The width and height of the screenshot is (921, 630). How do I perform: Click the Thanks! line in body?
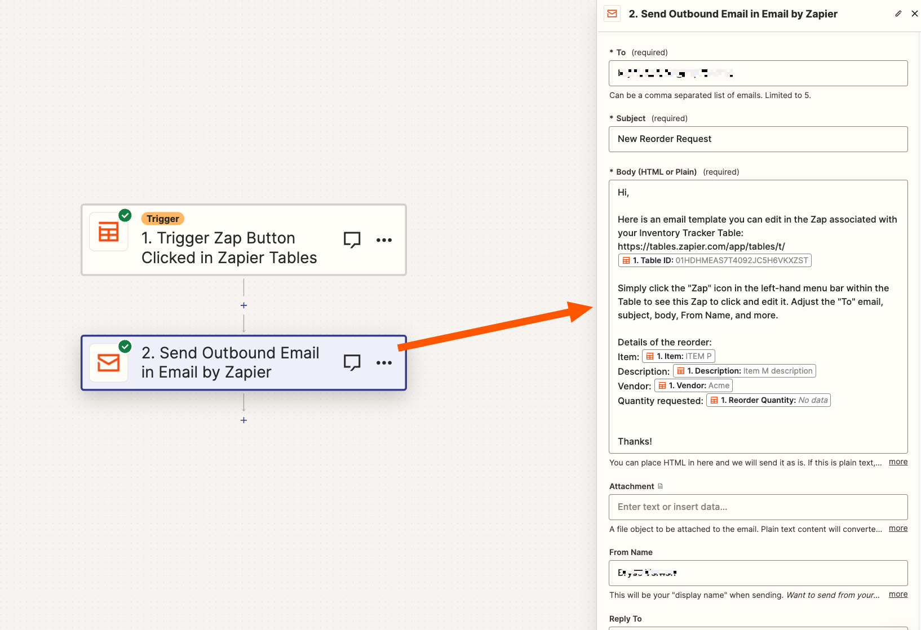pyautogui.click(x=635, y=442)
